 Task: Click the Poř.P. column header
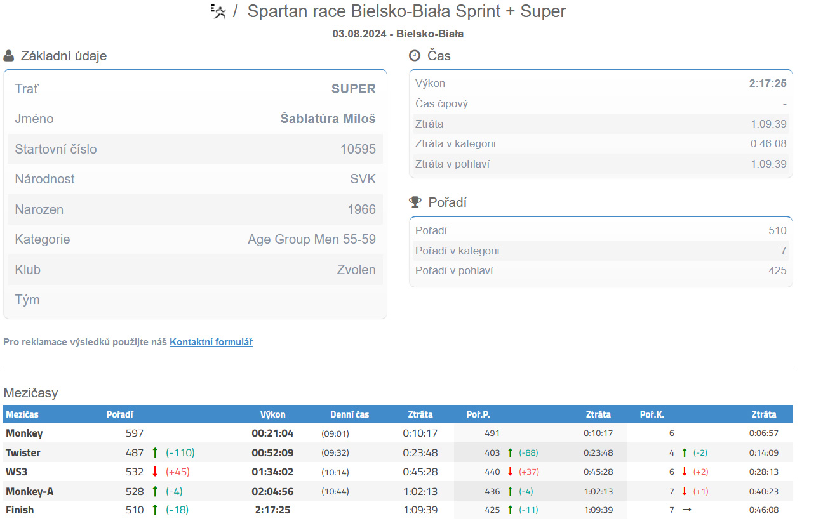(478, 414)
